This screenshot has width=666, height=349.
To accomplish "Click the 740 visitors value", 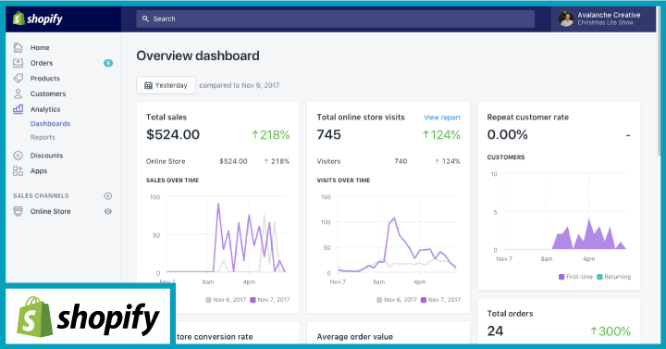I will (401, 161).
